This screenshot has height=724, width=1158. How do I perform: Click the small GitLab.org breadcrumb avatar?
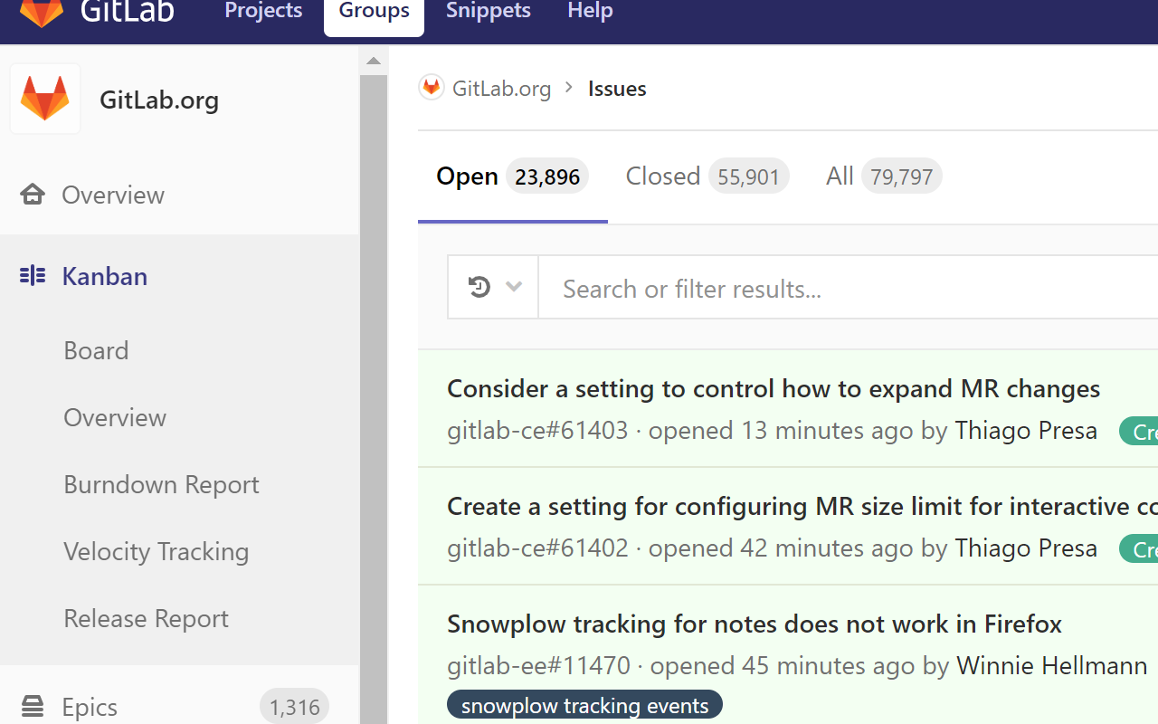(432, 88)
